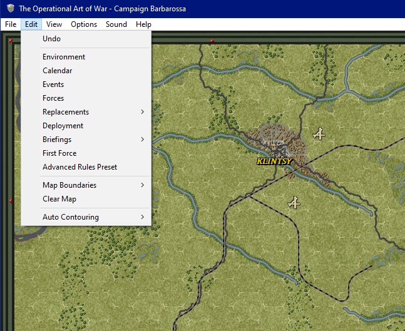Click the red corner marker at top-left
Viewport: 405px width, 331px height.
click(11, 41)
